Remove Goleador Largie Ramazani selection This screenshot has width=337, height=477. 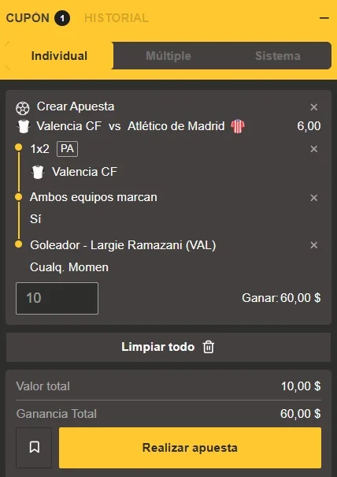(314, 245)
